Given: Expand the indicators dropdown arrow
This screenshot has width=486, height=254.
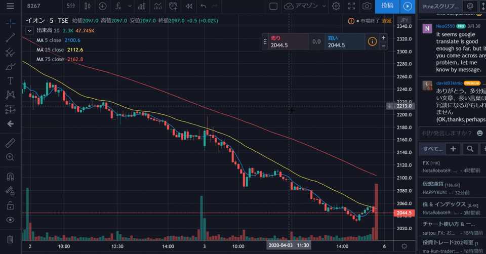Looking at the screenshot, I should click(130, 6).
